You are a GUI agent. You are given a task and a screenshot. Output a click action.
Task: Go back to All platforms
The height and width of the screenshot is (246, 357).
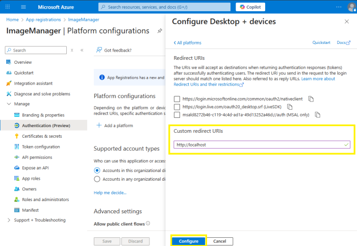188,43
